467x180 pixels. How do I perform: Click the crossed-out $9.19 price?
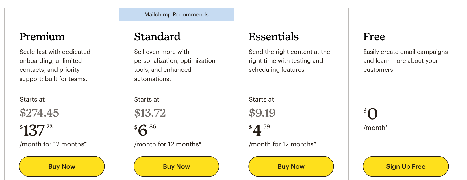[262, 113]
